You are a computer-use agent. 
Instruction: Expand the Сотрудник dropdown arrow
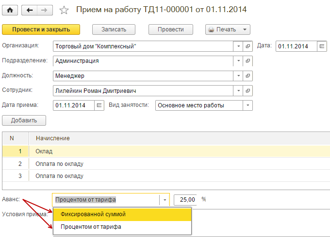point(238,91)
